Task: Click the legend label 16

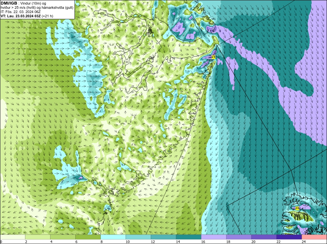Action: 203,242
